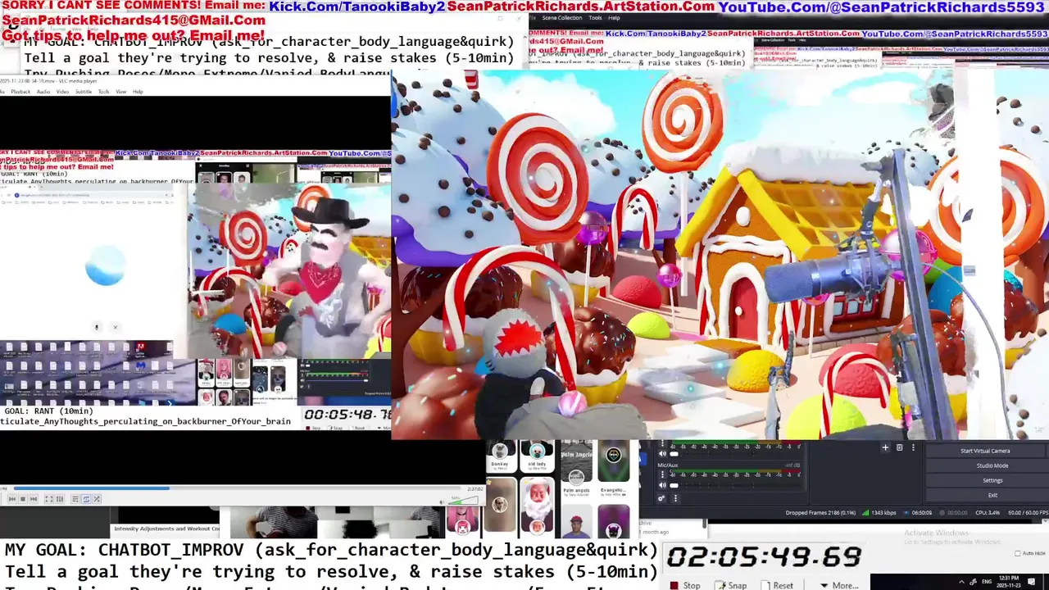
Task: Click Start Virtual Camera in OBS
Action: click(985, 451)
